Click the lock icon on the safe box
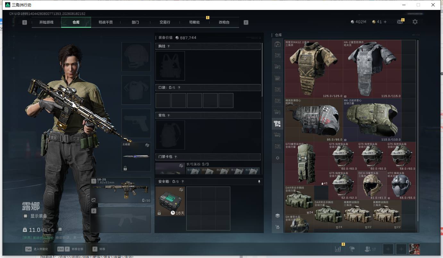This screenshot has width=443, height=258. (159, 213)
